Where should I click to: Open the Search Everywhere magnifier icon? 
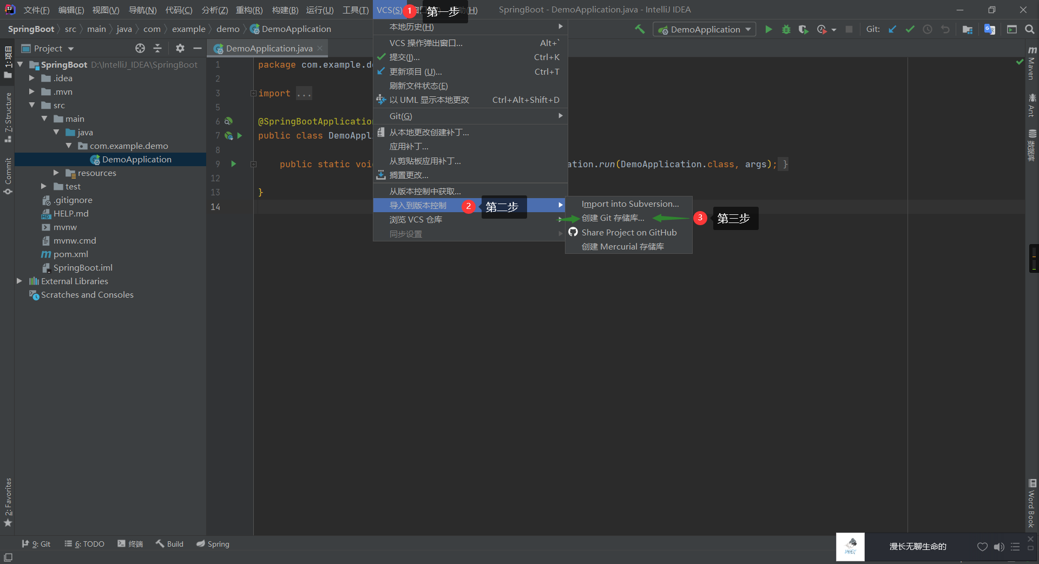[1029, 29]
